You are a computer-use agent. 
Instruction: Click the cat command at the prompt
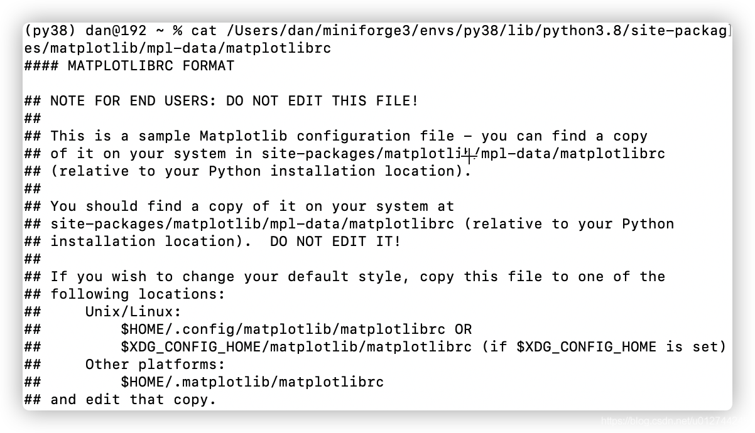coord(203,30)
